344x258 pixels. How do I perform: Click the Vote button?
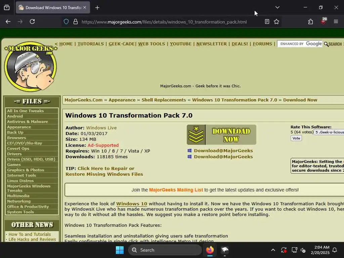coord(296,138)
